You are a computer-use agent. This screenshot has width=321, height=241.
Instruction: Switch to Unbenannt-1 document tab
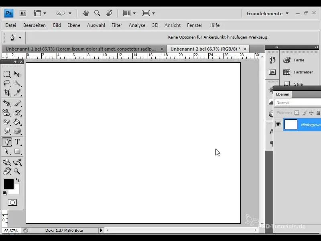pos(81,49)
